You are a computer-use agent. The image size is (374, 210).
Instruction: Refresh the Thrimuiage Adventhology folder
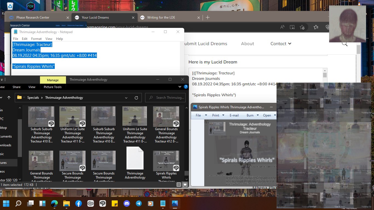click(x=136, y=98)
